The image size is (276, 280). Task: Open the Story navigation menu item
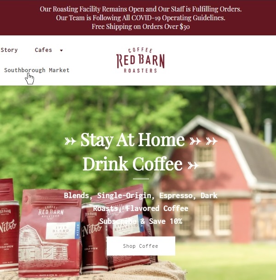[x=9, y=50]
